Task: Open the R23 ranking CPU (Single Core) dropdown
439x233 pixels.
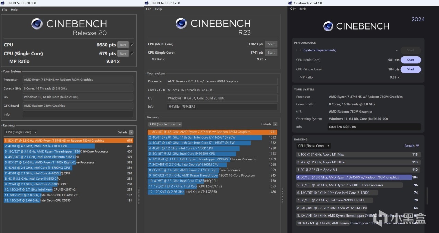Action: point(165,124)
